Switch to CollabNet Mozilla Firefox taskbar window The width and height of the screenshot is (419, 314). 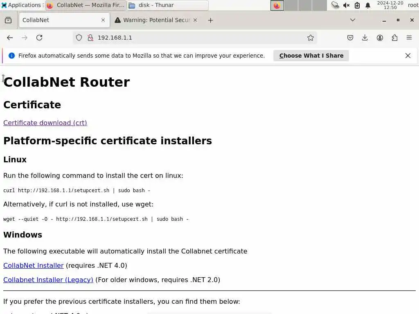tap(86, 5)
